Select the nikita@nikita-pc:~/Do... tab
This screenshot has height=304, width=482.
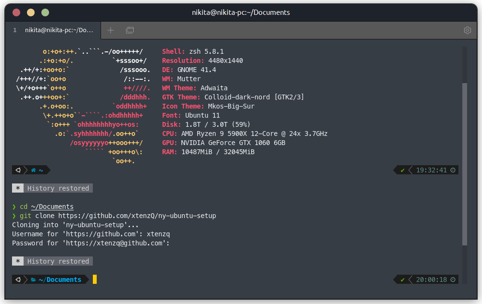coord(53,30)
